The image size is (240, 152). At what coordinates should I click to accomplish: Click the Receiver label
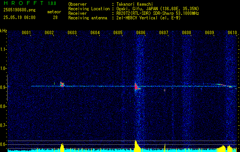coord(77,13)
